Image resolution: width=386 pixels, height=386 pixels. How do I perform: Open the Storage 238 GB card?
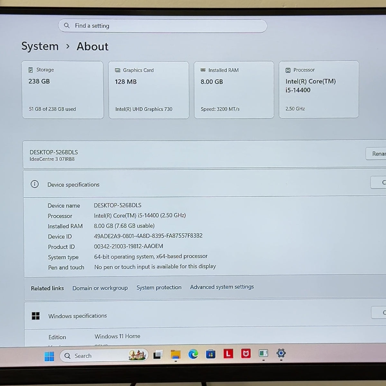63,90
